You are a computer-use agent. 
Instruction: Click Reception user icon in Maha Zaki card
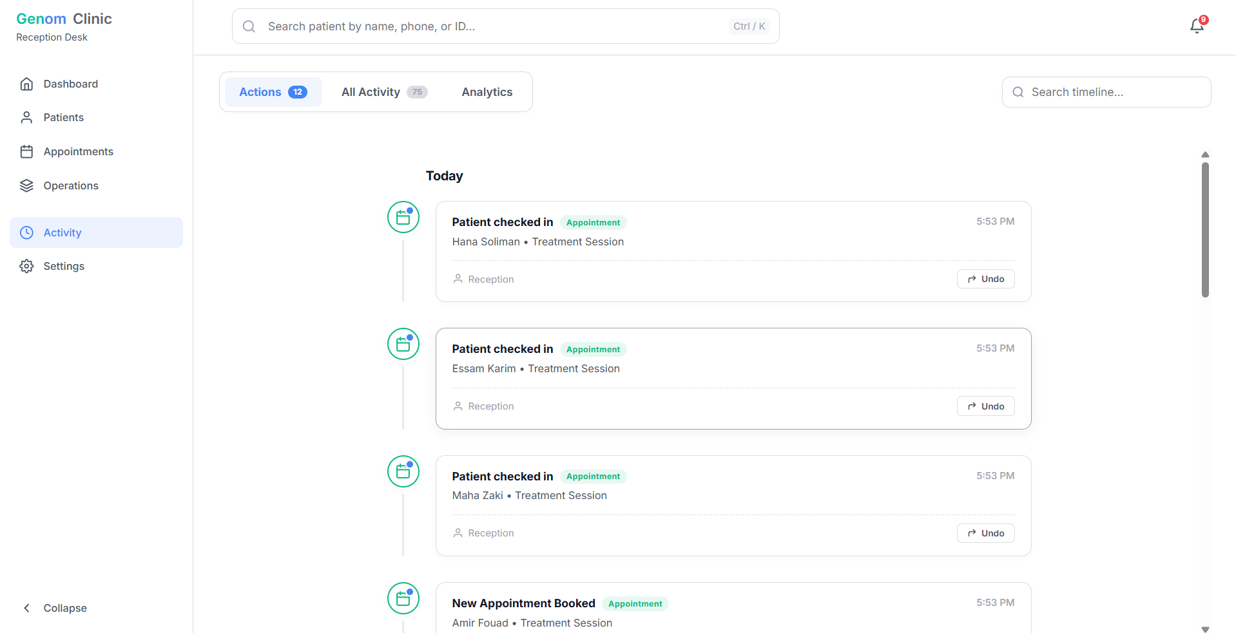(x=458, y=533)
